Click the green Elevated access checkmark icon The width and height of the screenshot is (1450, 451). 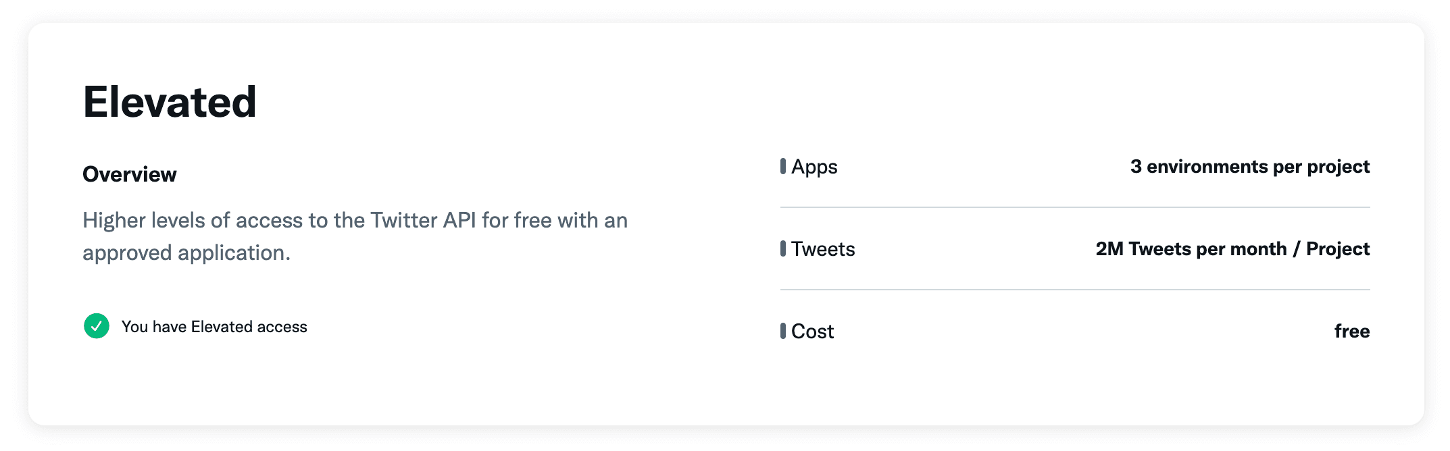(x=97, y=326)
